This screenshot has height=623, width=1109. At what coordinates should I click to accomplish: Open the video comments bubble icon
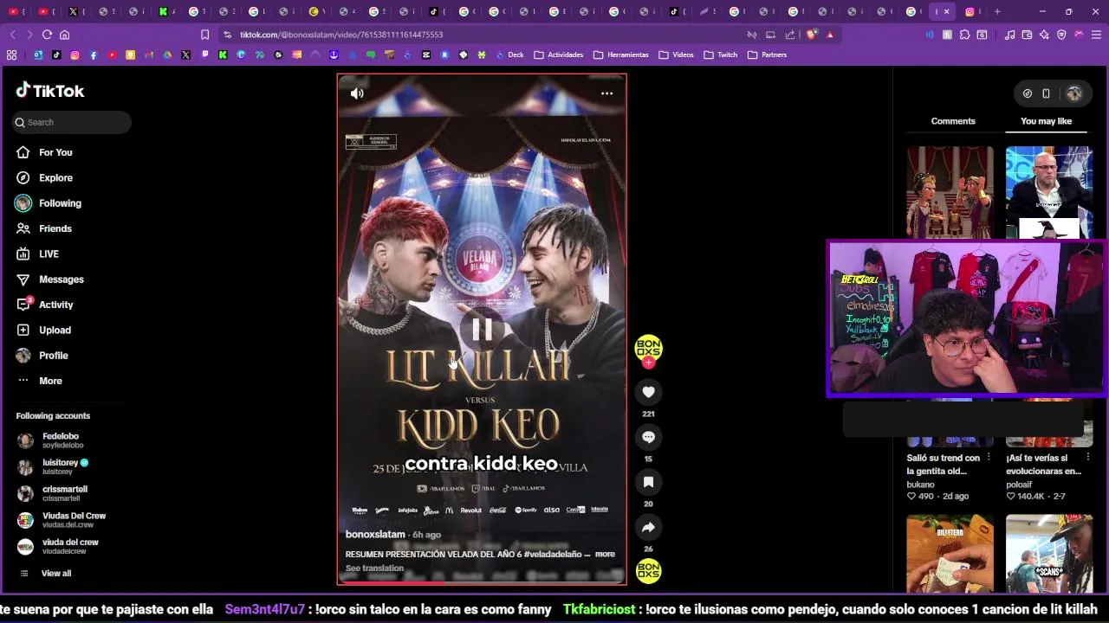click(x=648, y=437)
